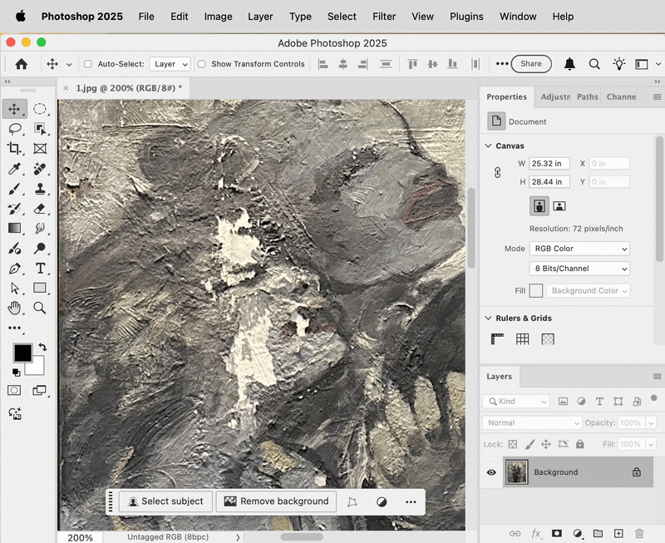Set canvas to landscape orientation
This screenshot has width=665, height=543.
click(559, 206)
